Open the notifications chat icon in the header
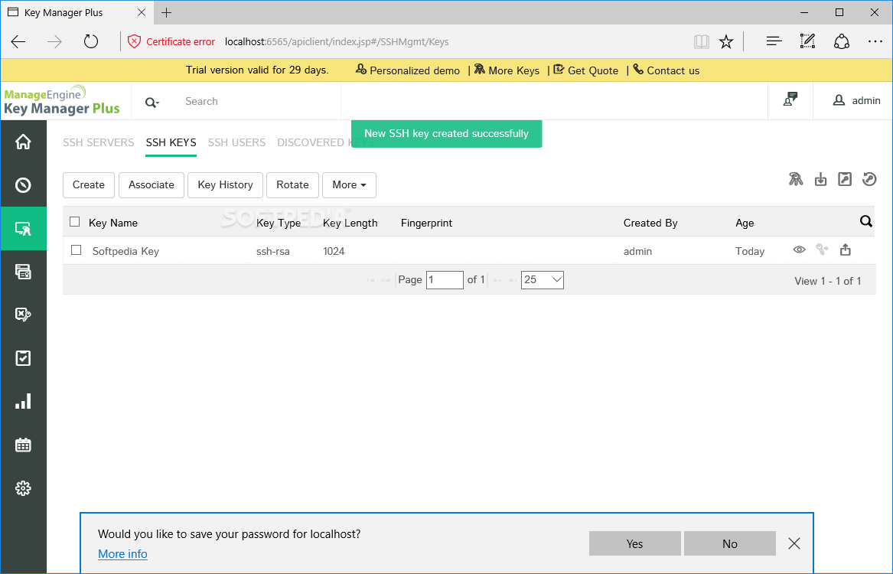 pos(790,99)
